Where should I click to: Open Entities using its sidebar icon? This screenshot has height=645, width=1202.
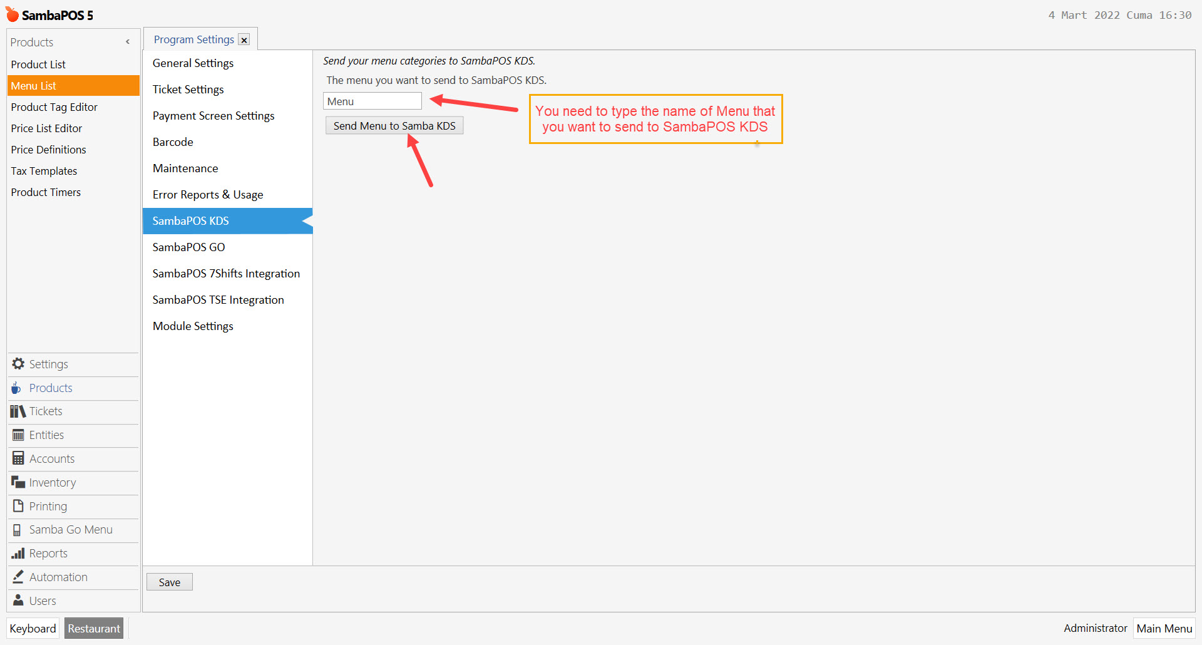pos(17,435)
